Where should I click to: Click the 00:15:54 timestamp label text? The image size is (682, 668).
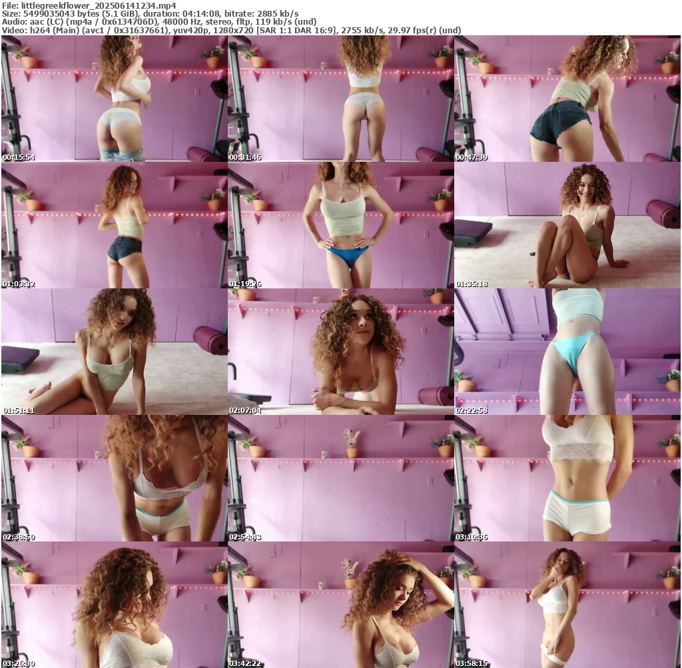tap(19, 158)
